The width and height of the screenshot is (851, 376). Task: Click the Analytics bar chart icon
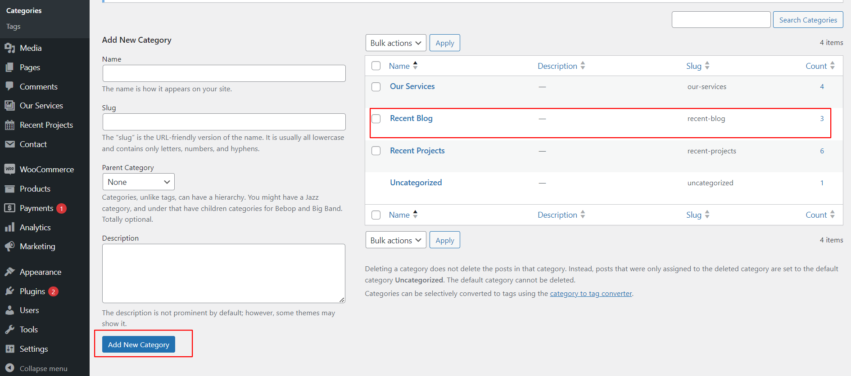pyautogui.click(x=10, y=228)
